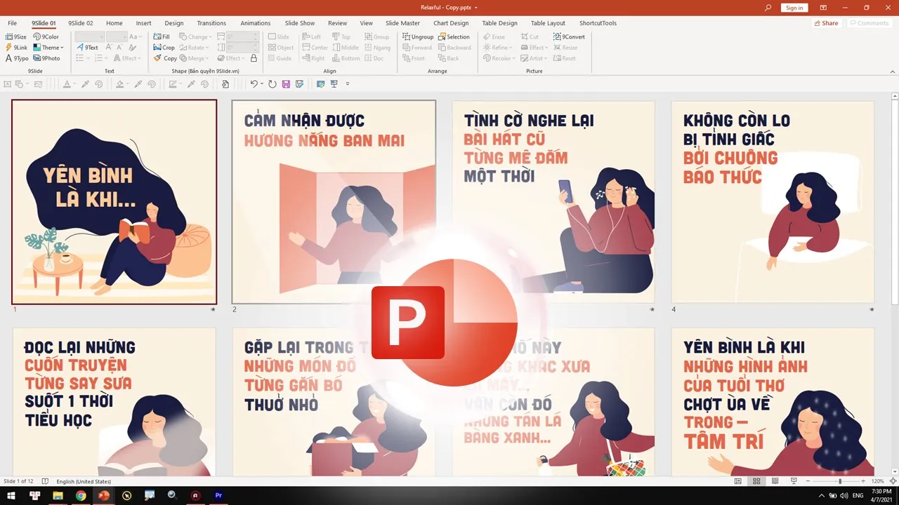Click the Share button
The image size is (899, 505).
[826, 23]
